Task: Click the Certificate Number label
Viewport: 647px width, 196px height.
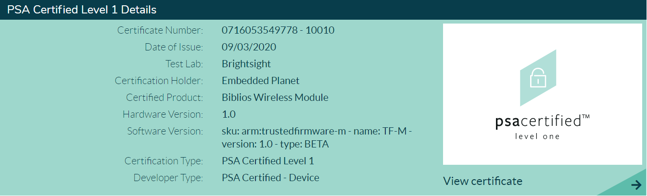Action: click(160, 30)
